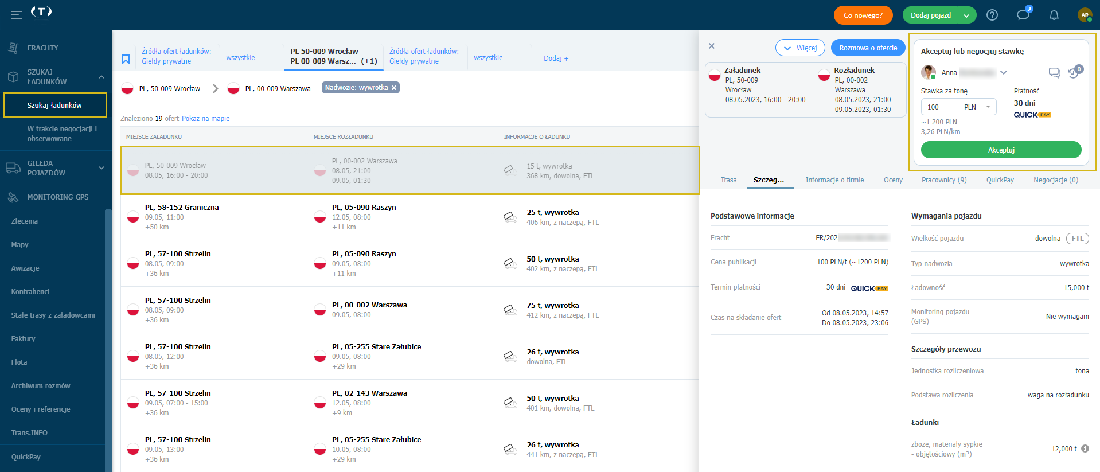Click the Dodaj pojazd button

pos(930,15)
